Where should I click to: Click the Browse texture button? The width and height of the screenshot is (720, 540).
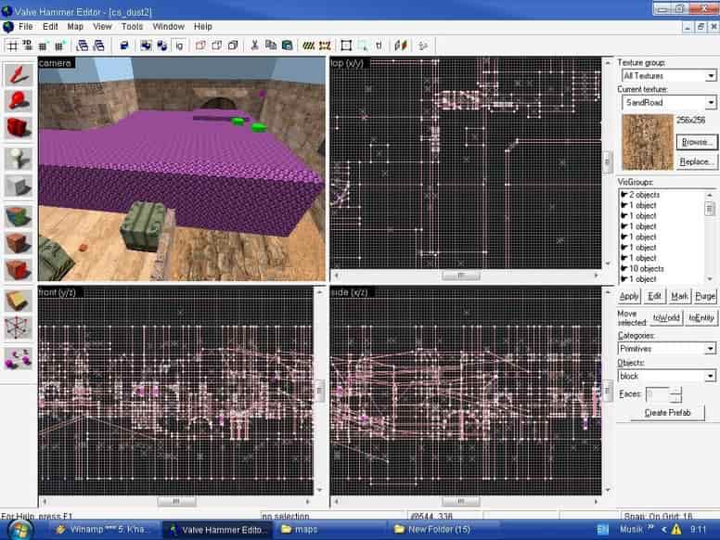(697, 142)
